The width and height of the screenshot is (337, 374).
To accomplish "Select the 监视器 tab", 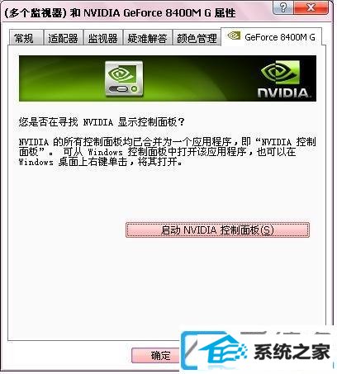I will [x=103, y=37].
